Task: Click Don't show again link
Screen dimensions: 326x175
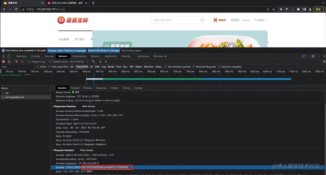Action: 132,51
